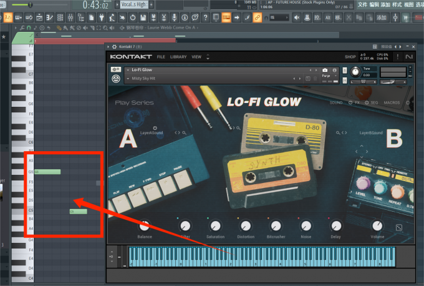Screen dimensions: 424x286
Task: Click the randomize dice icon
Action: [399, 227]
